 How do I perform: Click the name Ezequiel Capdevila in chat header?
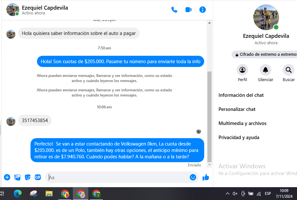(45, 8)
